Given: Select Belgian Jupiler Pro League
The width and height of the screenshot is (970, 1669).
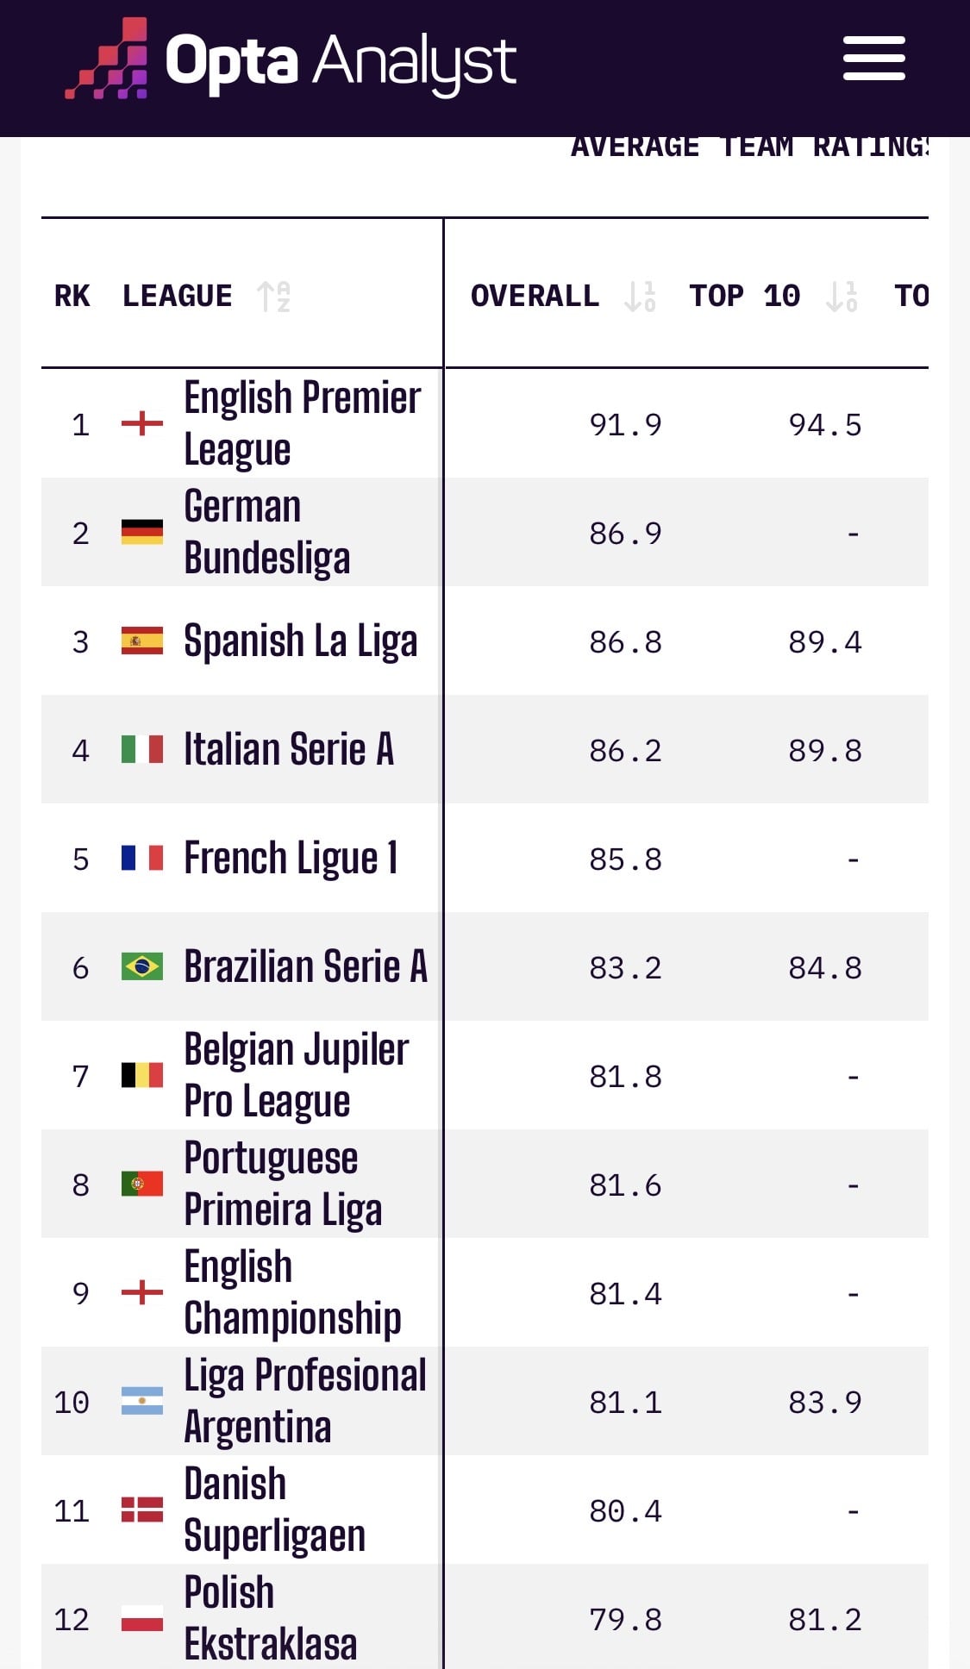Looking at the screenshot, I should click(485, 1075).
